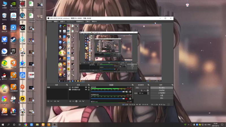Open WeChat green bubble desktop icon
This screenshot has width=226, height=127.
5,88
